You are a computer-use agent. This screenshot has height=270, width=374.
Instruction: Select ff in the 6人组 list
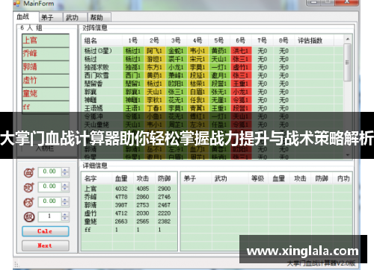tap(46, 107)
